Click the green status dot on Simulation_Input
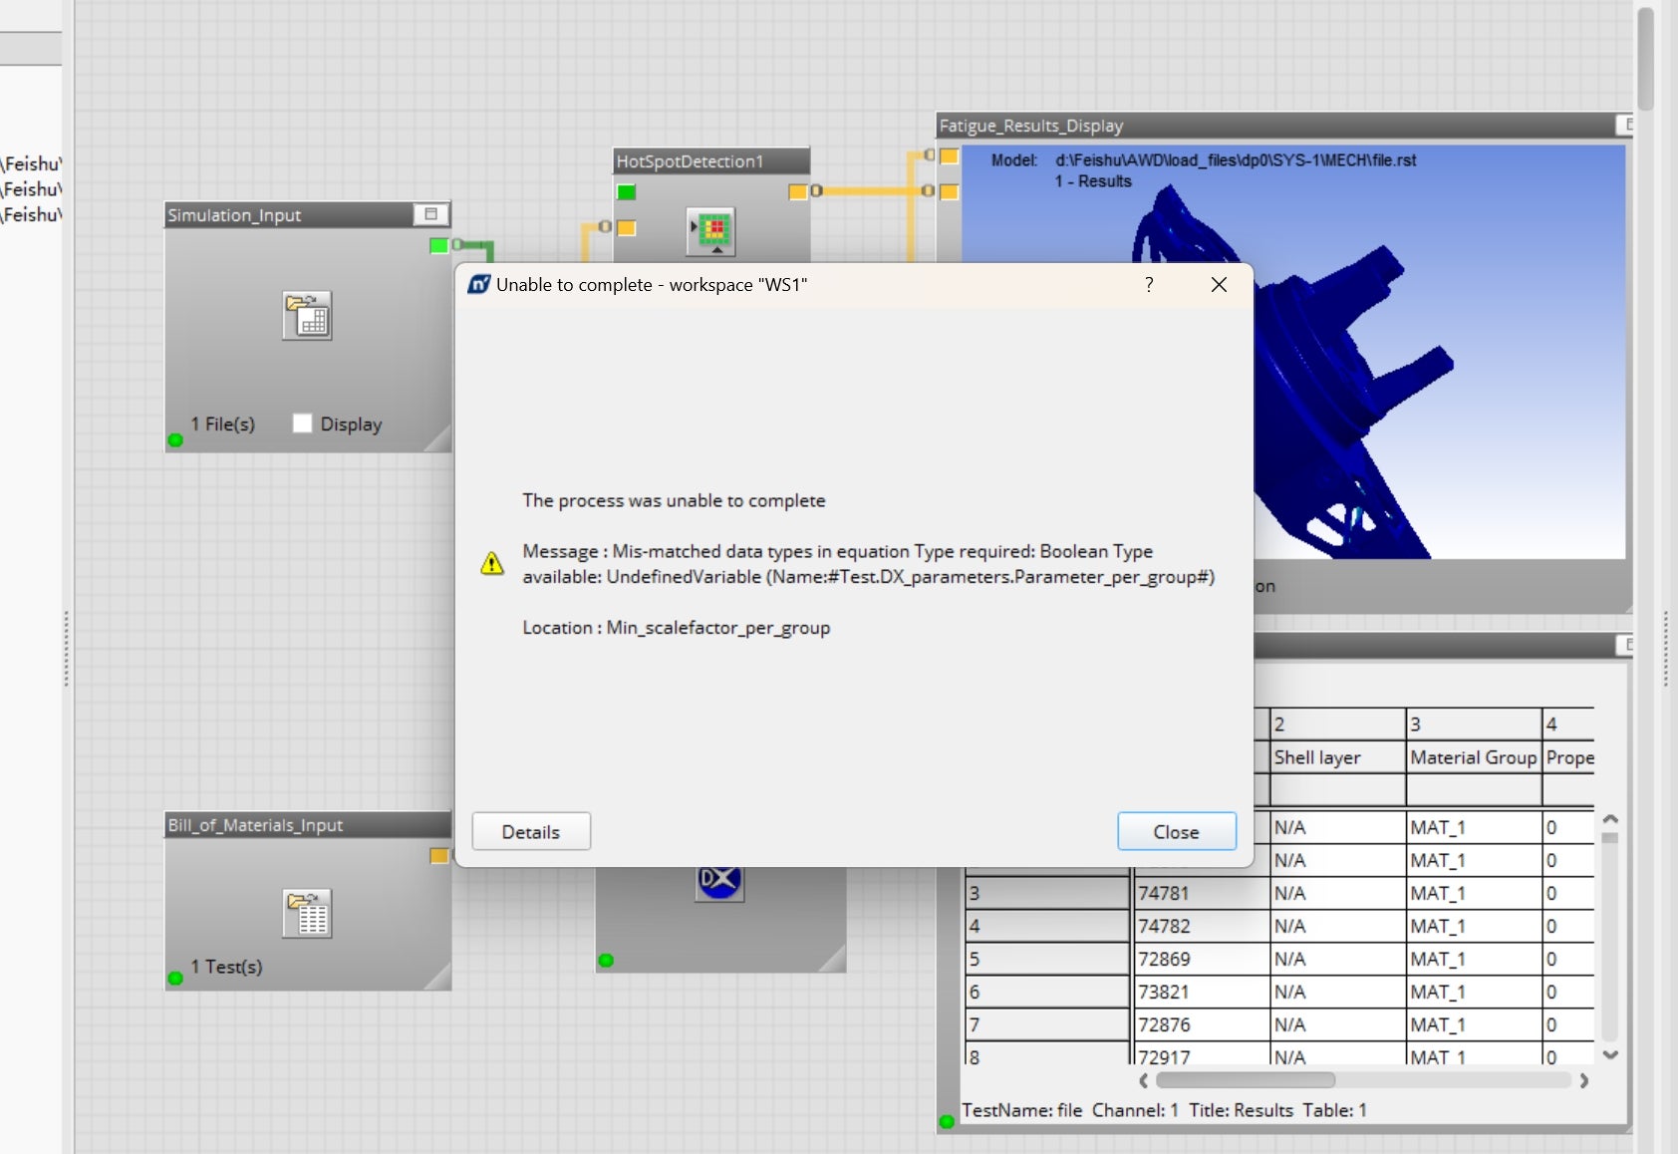The image size is (1678, 1154). pos(175,439)
